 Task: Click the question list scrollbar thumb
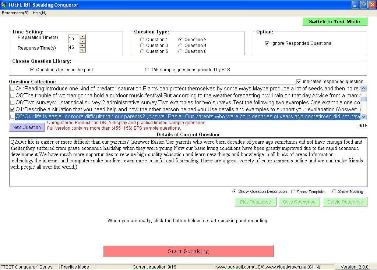coord(363,99)
